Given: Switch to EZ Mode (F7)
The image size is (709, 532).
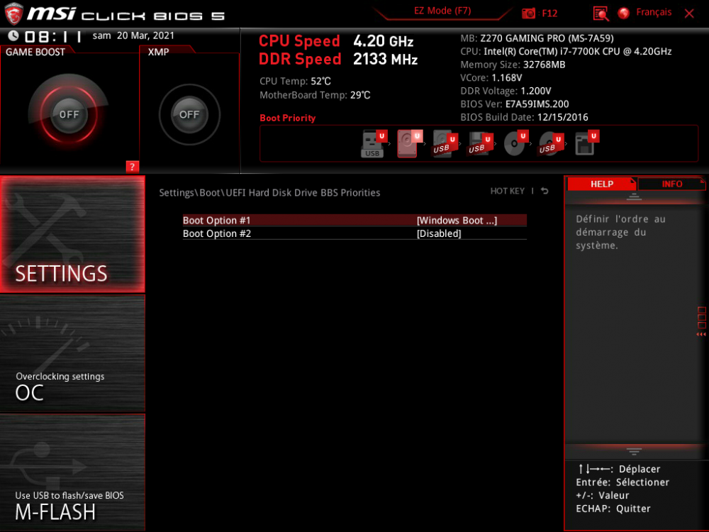Looking at the screenshot, I should pyautogui.click(x=442, y=11).
